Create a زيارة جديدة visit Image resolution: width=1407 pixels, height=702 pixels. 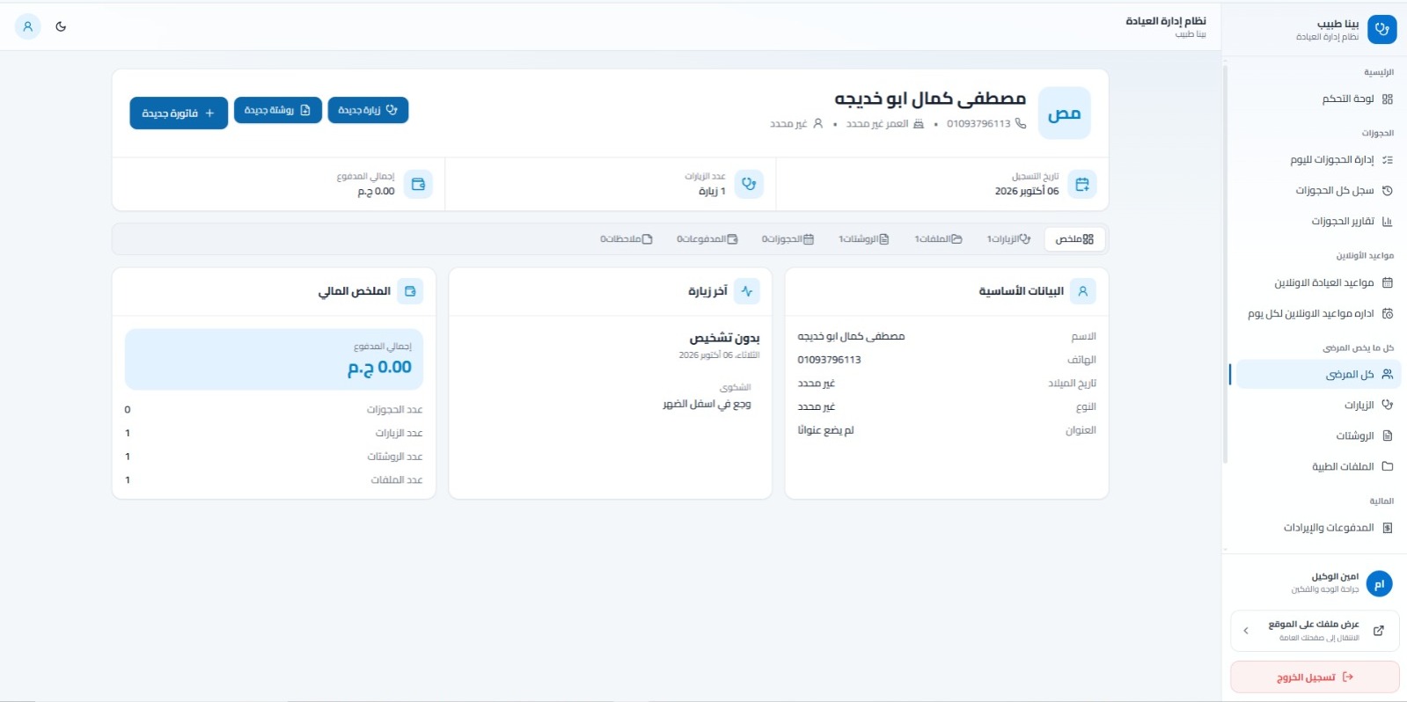click(368, 110)
